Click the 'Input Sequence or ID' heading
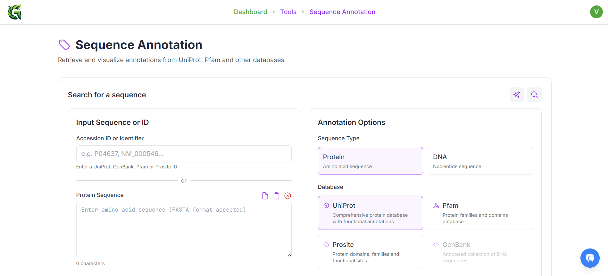Screen dimensions: 608x276 [112, 122]
